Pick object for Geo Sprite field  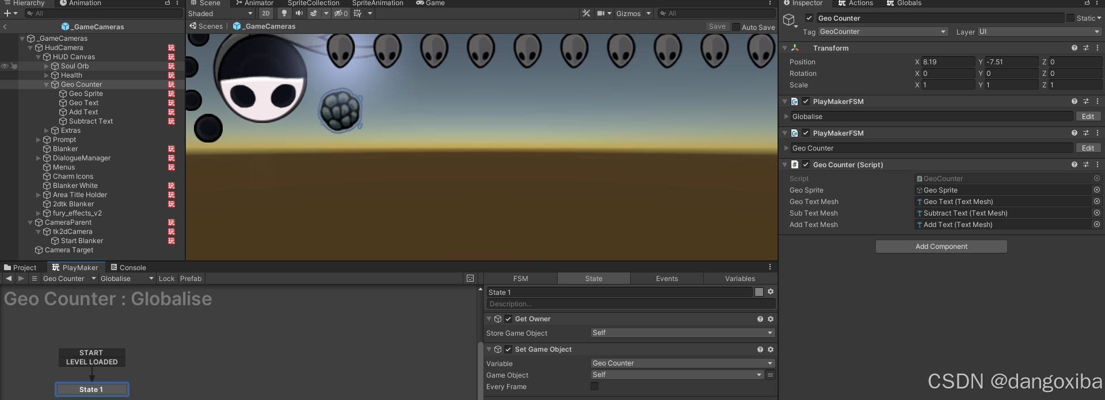1096,190
